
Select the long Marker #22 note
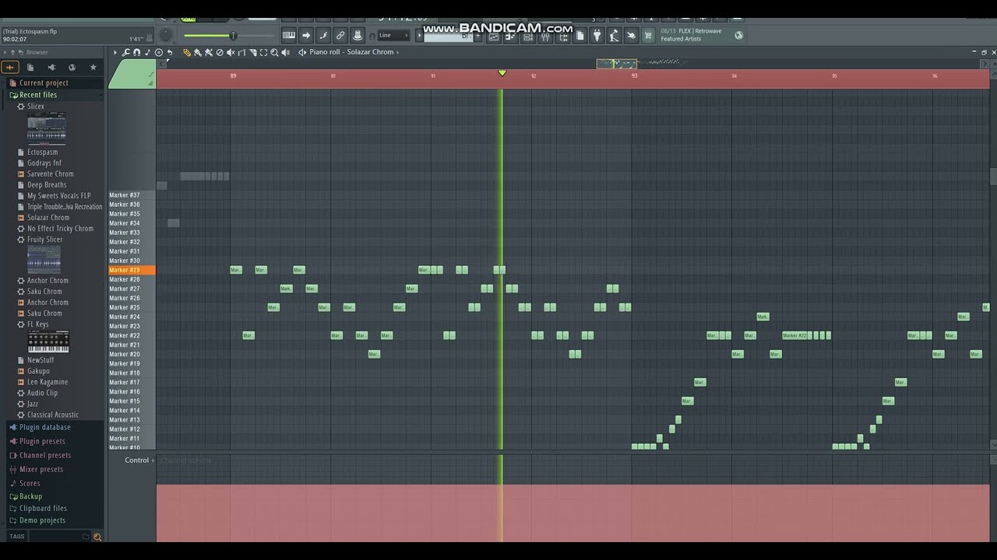(794, 335)
